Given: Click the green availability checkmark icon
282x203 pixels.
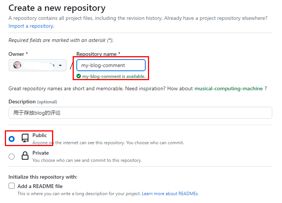Looking at the screenshot, I should point(79,76).
